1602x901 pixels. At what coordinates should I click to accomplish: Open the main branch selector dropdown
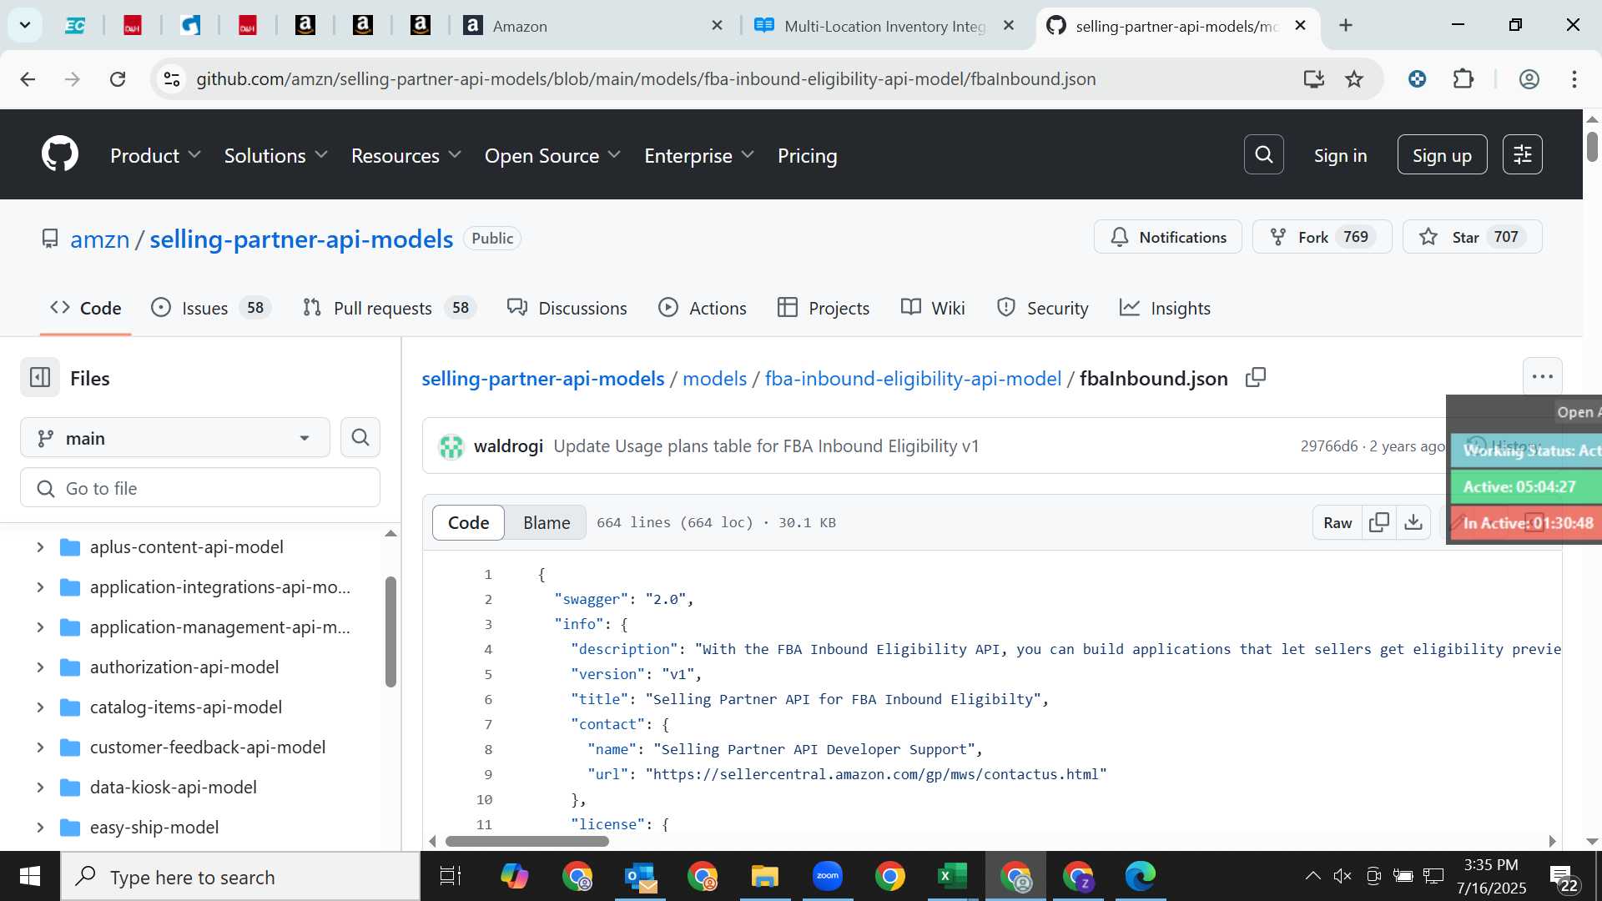(x=175, y=438)
